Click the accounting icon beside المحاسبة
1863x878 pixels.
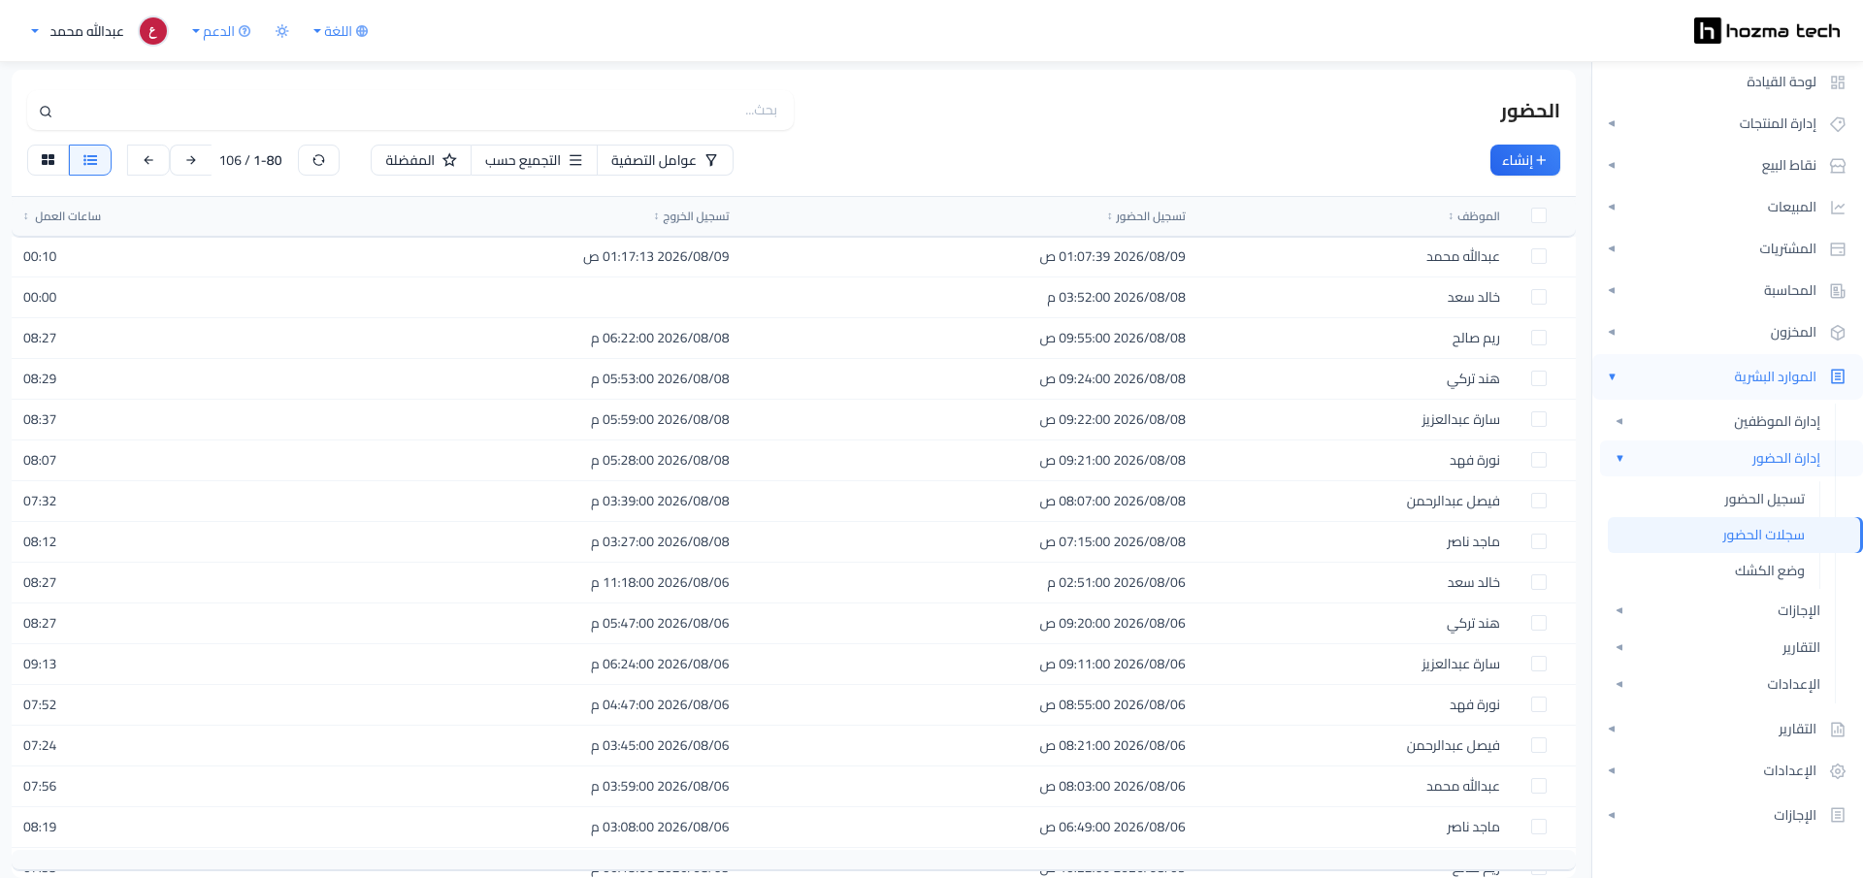click(1837, 291)
